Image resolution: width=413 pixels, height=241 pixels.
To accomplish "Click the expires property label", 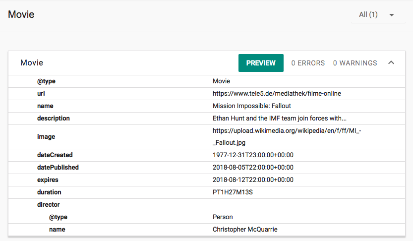I will (49, 180).
